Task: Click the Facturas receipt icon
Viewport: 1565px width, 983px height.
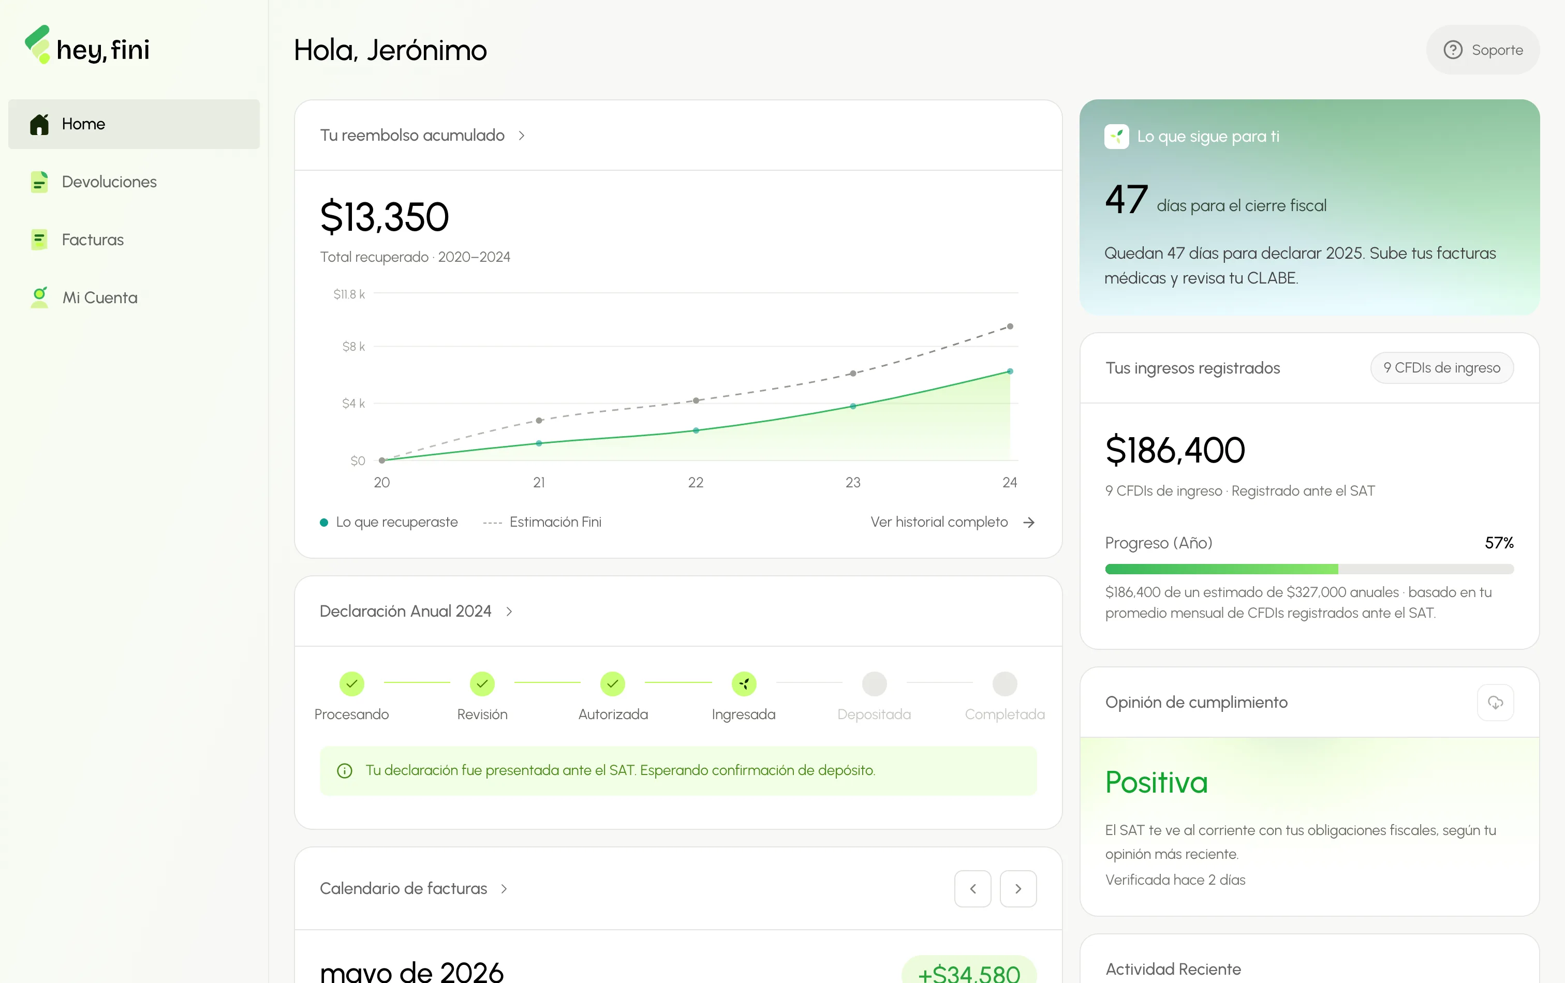Action: click(40, 240)
